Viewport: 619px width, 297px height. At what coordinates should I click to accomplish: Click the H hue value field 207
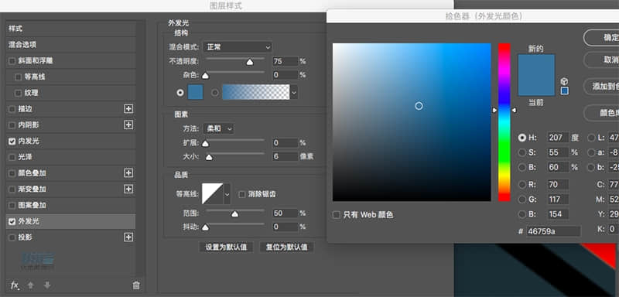point(558,138)
